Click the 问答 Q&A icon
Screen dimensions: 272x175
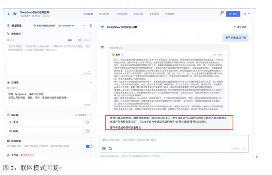tap(11, 131)
